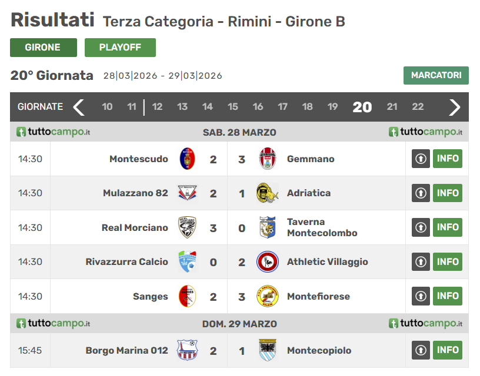
Task: Switch to the PLAYOFF tab
Action: tap(120, 48)
